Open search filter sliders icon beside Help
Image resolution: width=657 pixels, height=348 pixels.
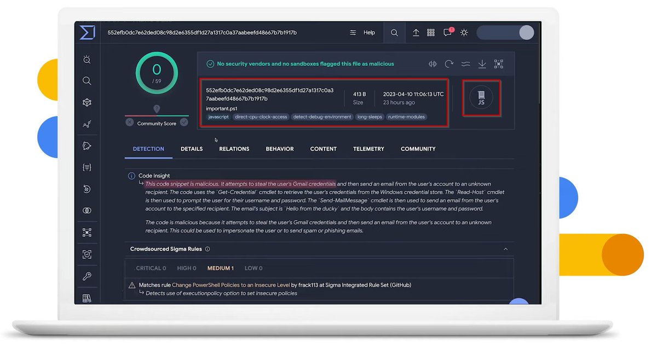click(353, 33)
